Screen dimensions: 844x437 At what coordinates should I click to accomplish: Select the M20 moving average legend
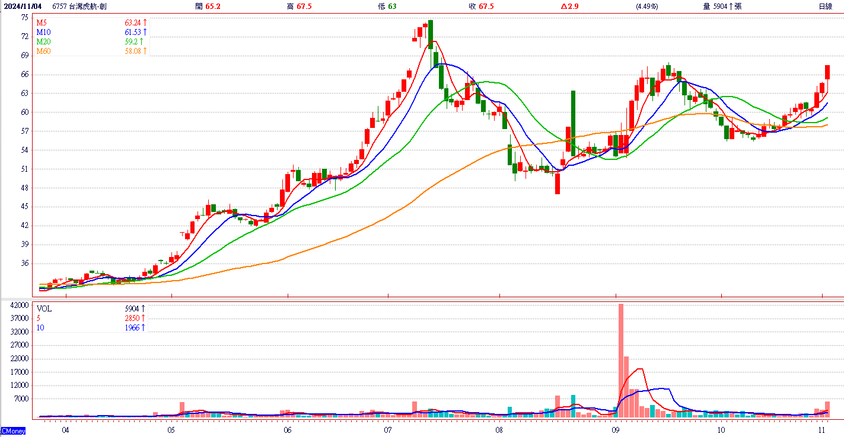(43, 41)
